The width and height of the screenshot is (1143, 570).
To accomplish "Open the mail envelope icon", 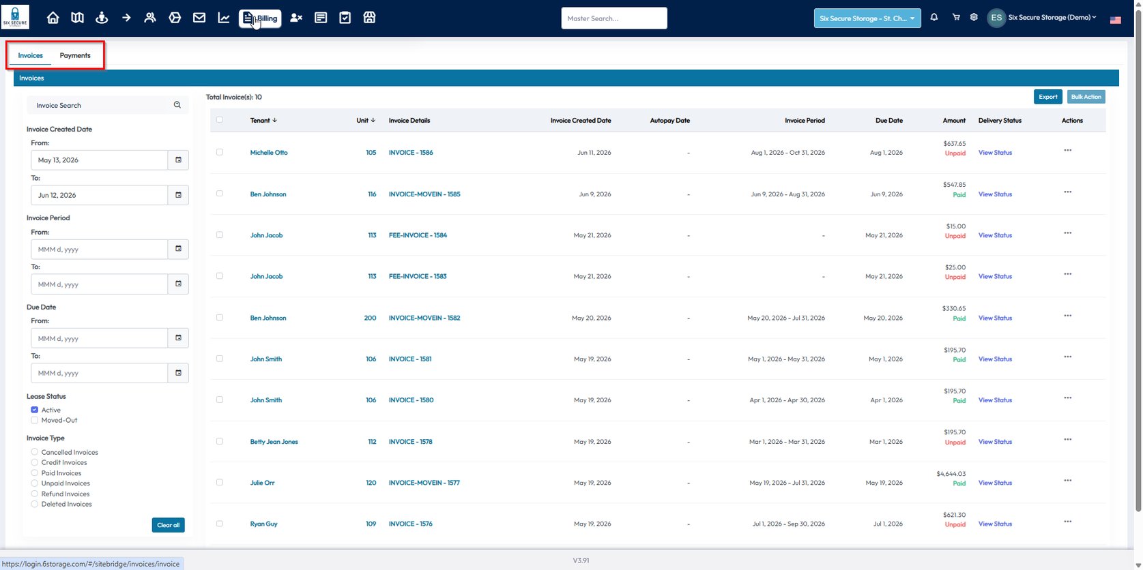I will (199, 18).
